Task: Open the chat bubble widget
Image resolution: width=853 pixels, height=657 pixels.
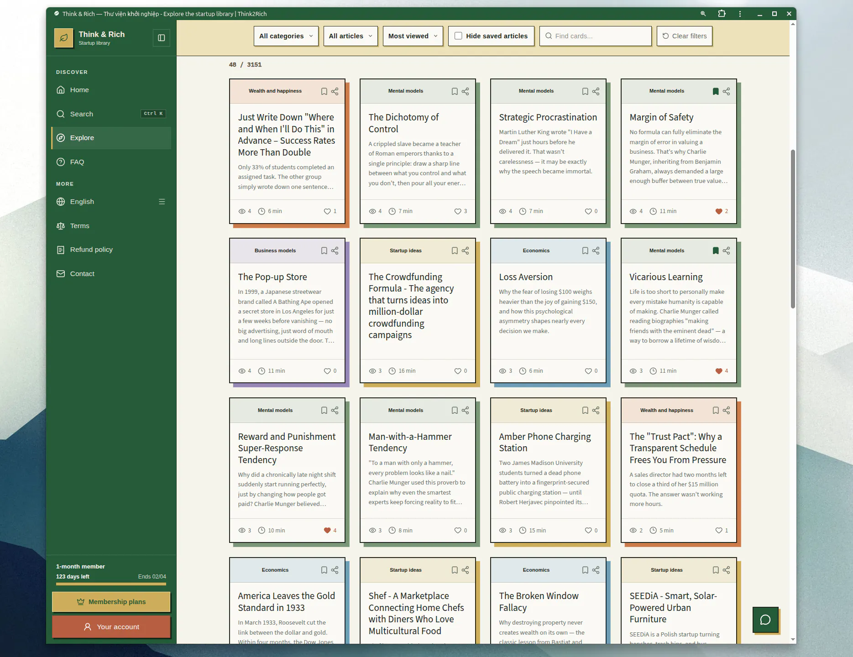Action: coord(765,620)
